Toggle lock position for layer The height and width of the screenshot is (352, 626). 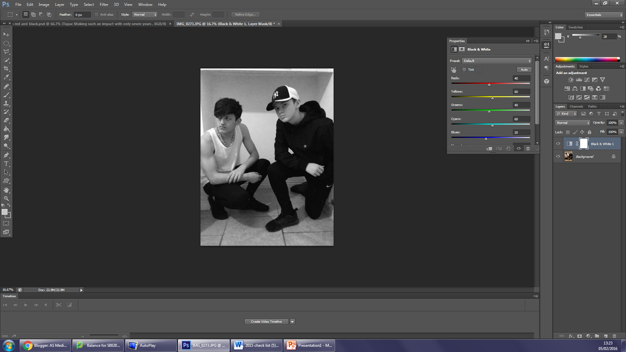[x=582, y=132]
